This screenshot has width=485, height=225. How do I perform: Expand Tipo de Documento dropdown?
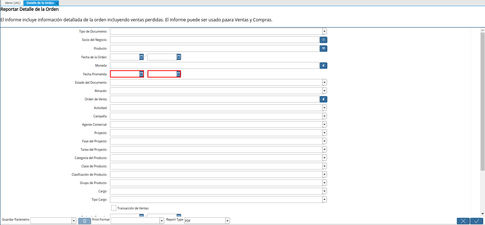point(324,32)
